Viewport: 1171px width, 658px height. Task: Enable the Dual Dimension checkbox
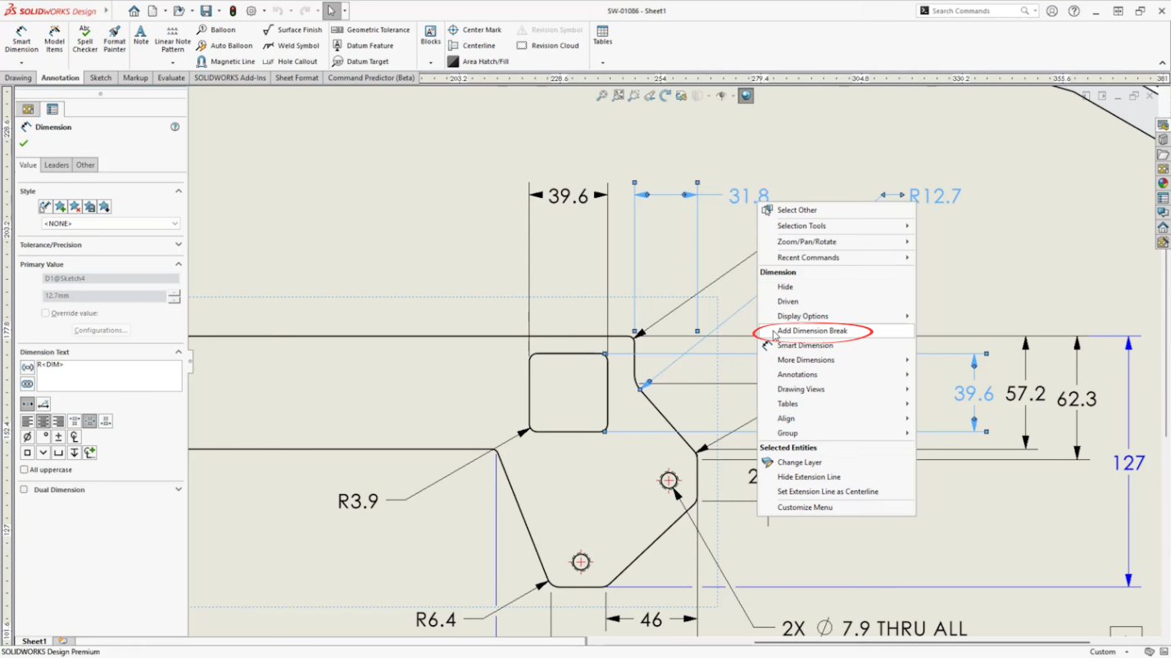click(x=25, y=489)
